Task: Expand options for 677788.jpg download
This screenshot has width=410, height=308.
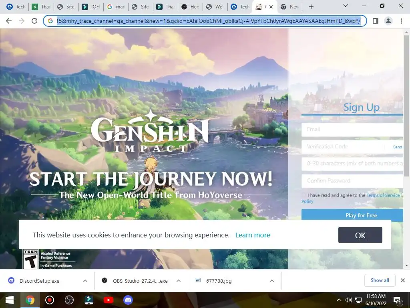Action: (x=272, y=281)
